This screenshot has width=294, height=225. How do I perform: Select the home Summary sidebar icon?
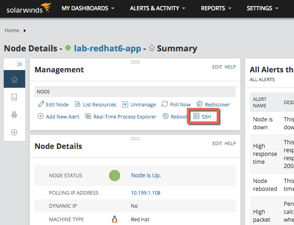click(x=14, y=79)
